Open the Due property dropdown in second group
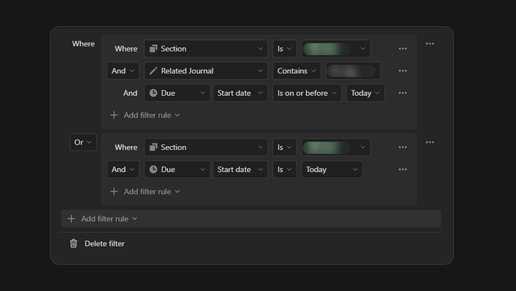Viewport: 516px width, 291px height. (177, 169)
